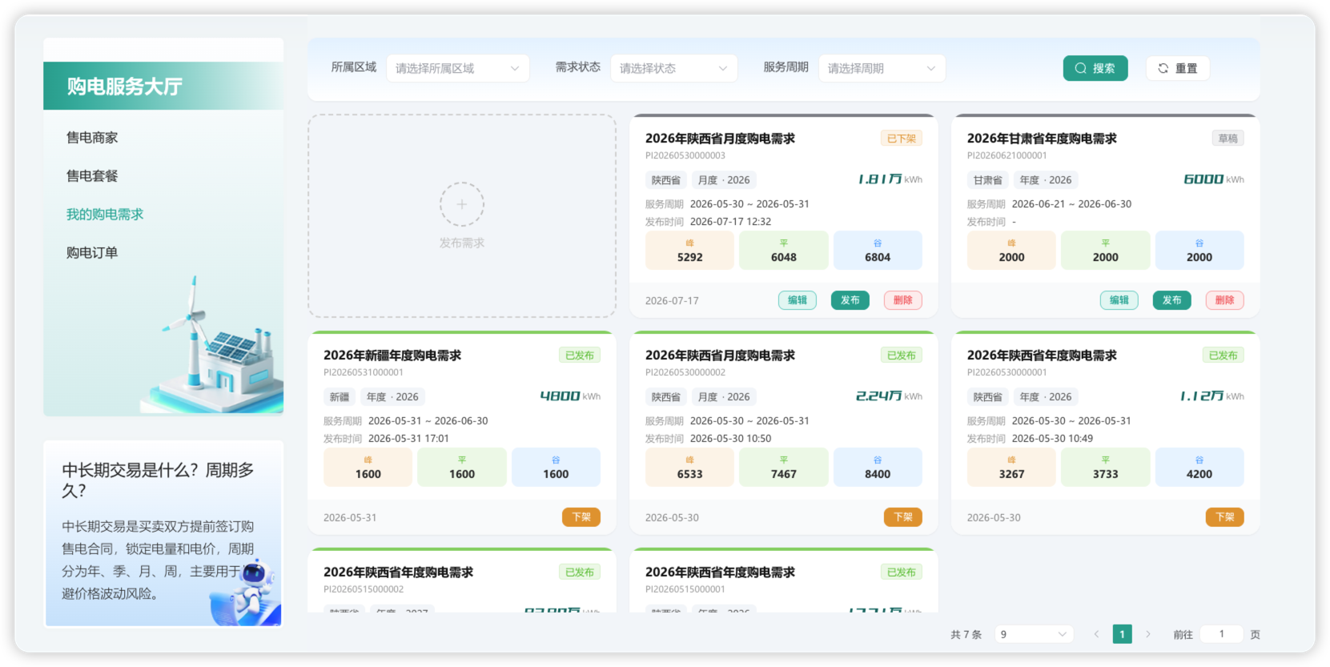Publish the 甘肃省年度 draft demand
This screenshot has height=667, width=1330.
coord(1172,300)
